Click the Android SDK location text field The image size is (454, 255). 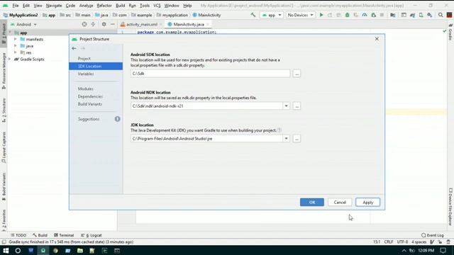click(210, 74)
